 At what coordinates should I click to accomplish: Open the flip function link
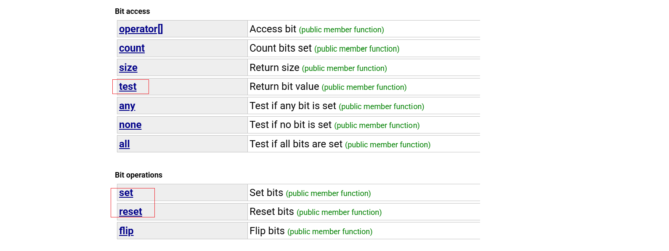click(x=126, y=231)
